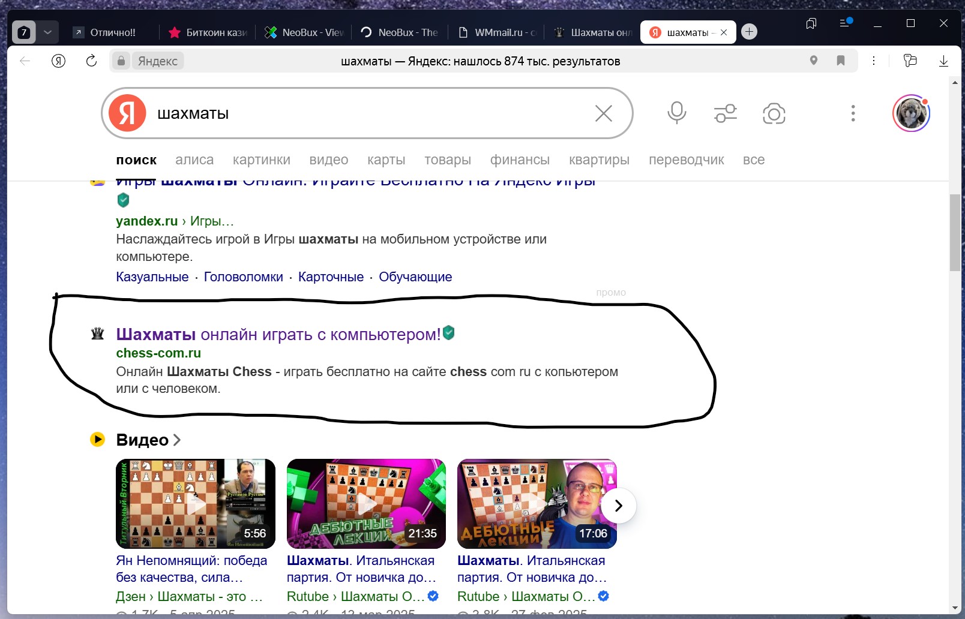Screen dimensions: 965x619
Task: Open Шахматы онлайн играть с компьютером result
Action: [278, 334]
